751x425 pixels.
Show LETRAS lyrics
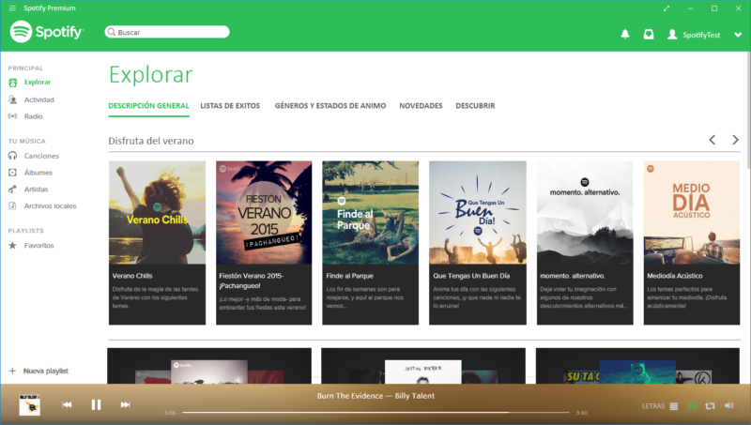click(x=653, y=406)
